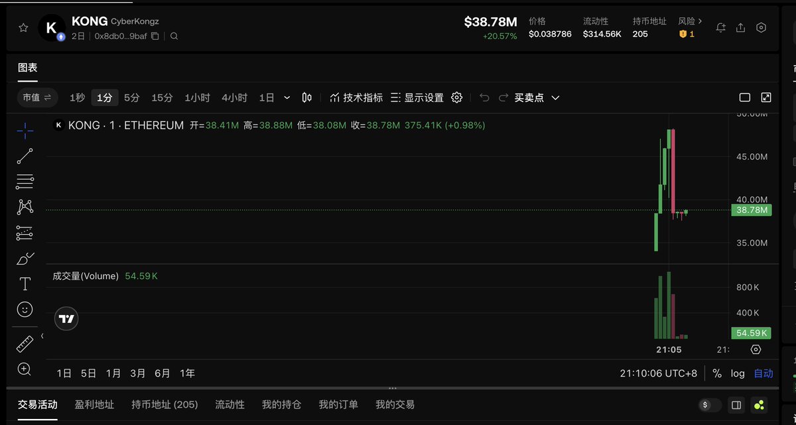Open the 盈利地址 tab
796x425 pixels.
pos(94,404)
